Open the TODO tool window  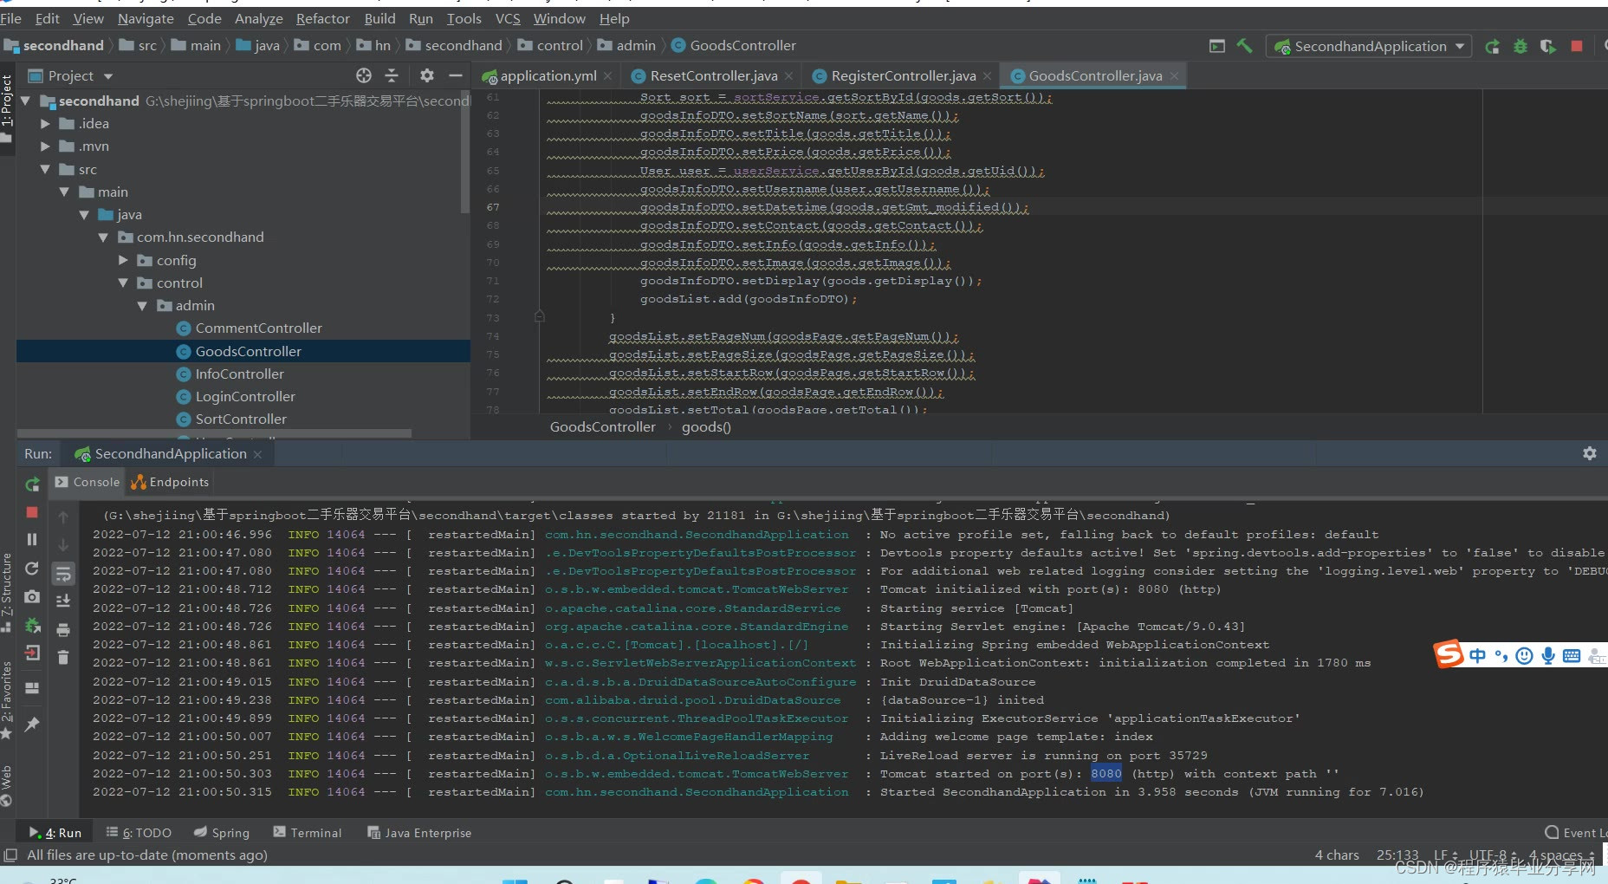pos(139,833)
